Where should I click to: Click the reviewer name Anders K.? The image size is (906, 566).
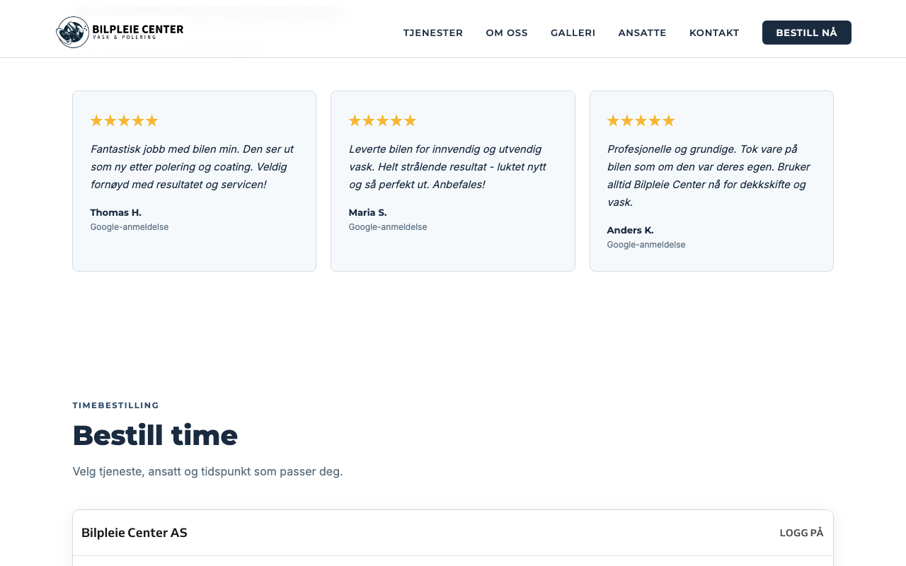[x=630, y=230]
